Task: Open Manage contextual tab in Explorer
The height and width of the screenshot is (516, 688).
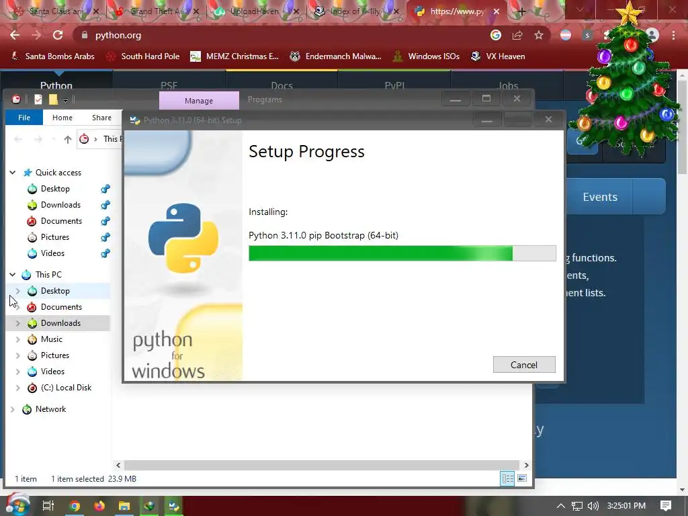Action: pyautogui.click(x=199, y=101)
